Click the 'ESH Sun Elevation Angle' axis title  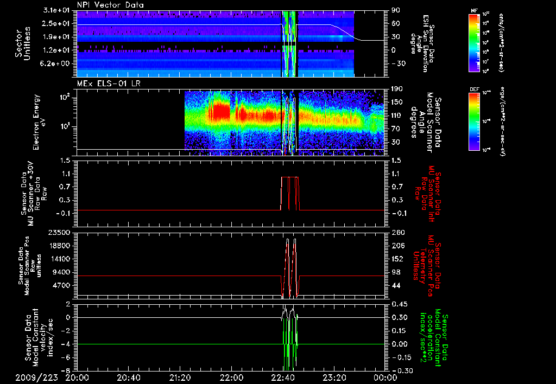(x=422, y=43)
